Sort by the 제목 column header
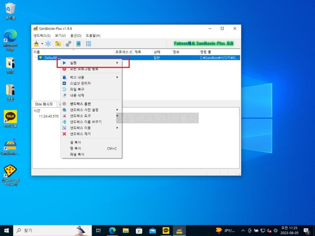The image size is (315, 236). 143,52
